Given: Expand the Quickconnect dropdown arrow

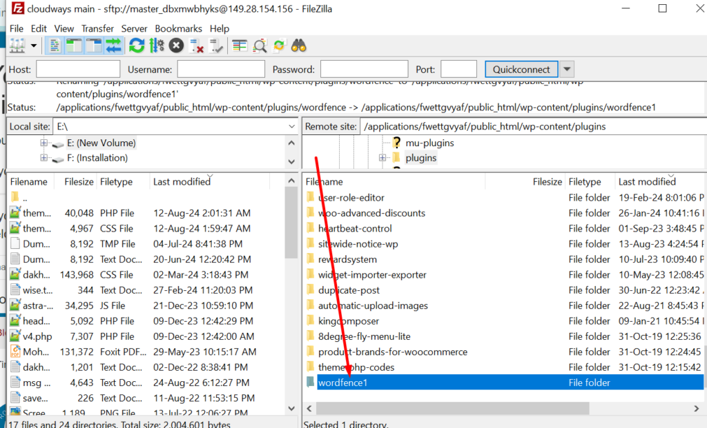Looking at the screenshot, I should point(567,69).
